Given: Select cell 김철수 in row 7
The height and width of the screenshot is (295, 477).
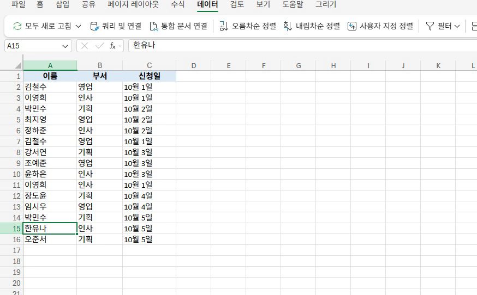Looking at the screenshot, I should (x=50, y=142).
